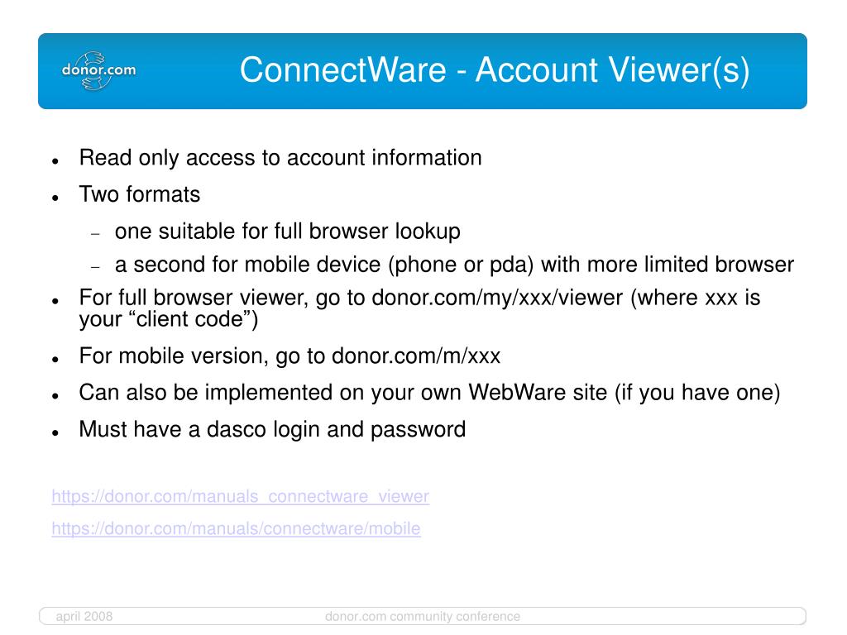
Task: Click 'Must have a dasco login and password'
Action: click(x=272, y=429)
